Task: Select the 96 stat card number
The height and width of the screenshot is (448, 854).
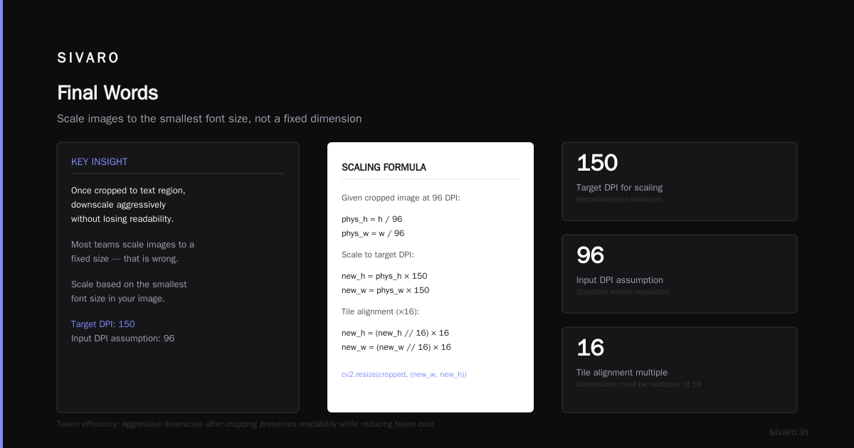Action: point(590,255)
